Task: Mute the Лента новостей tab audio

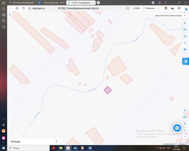Action: click(61, 3)
